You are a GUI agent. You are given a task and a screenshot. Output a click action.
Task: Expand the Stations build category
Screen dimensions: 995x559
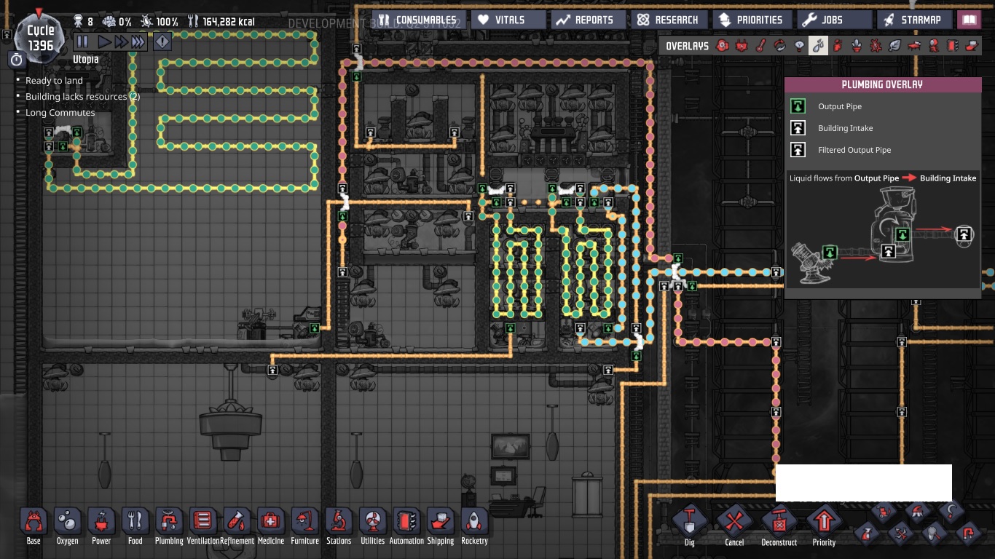[x=339, y=526]
